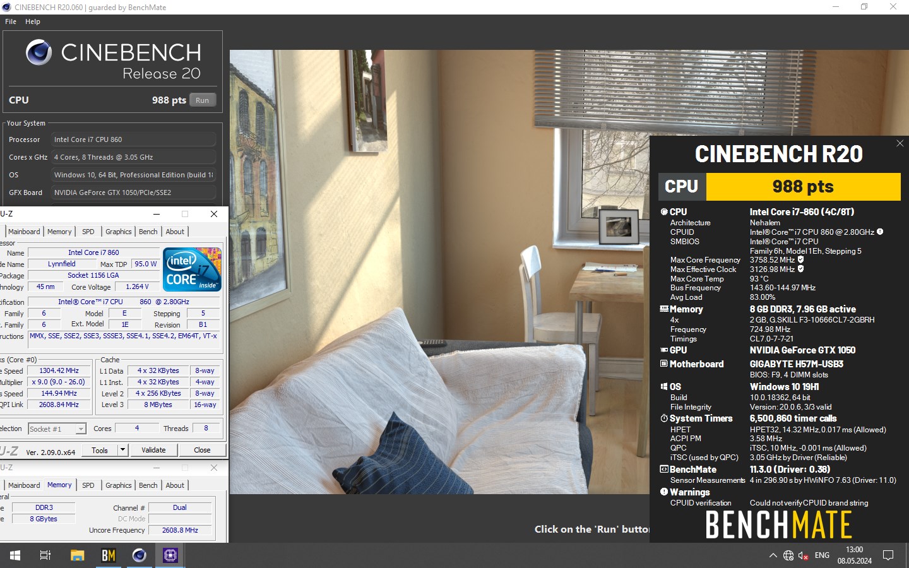Click the Warnings exclamation icon in BenchMate

(664, 492)
